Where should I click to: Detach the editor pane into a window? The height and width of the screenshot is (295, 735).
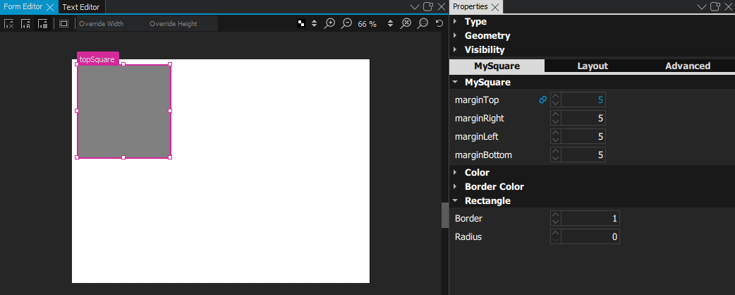(x=428, y=6)
